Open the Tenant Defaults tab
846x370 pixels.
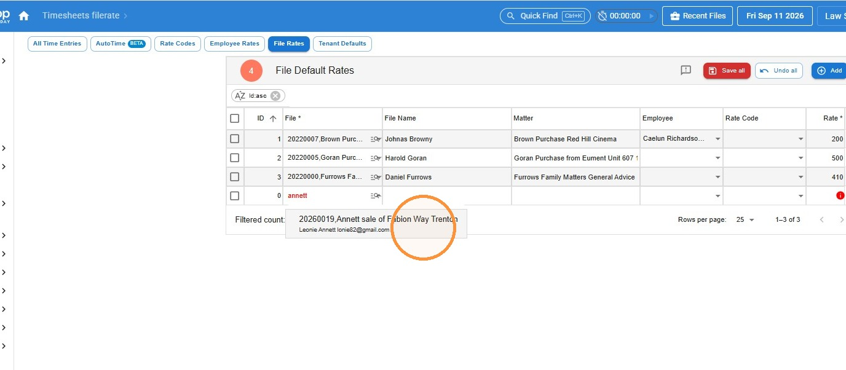[x=342, y=44]
